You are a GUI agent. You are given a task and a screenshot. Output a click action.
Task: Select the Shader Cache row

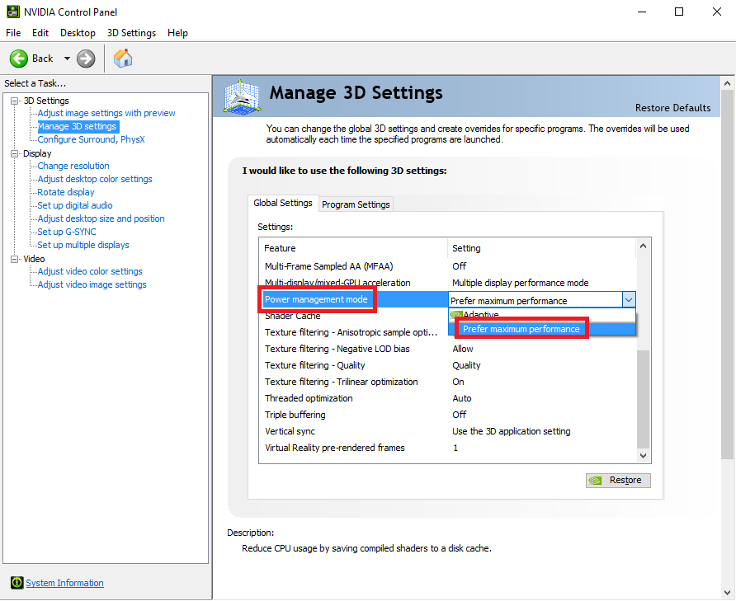click(x=354, y=316)
